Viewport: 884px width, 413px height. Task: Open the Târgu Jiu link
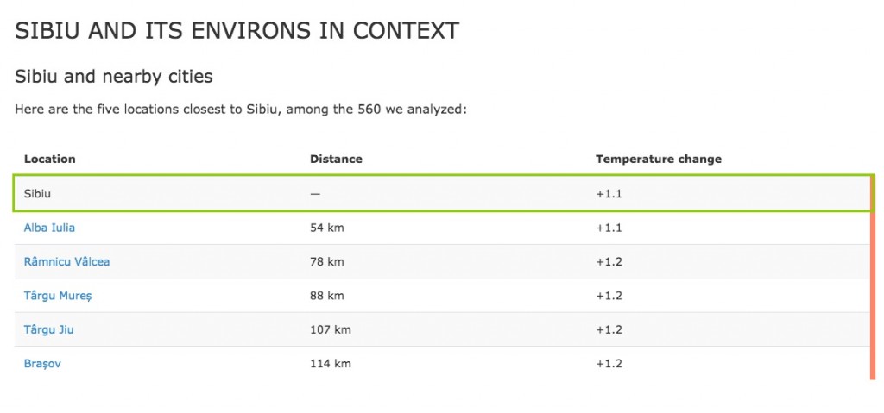(48, 329)
